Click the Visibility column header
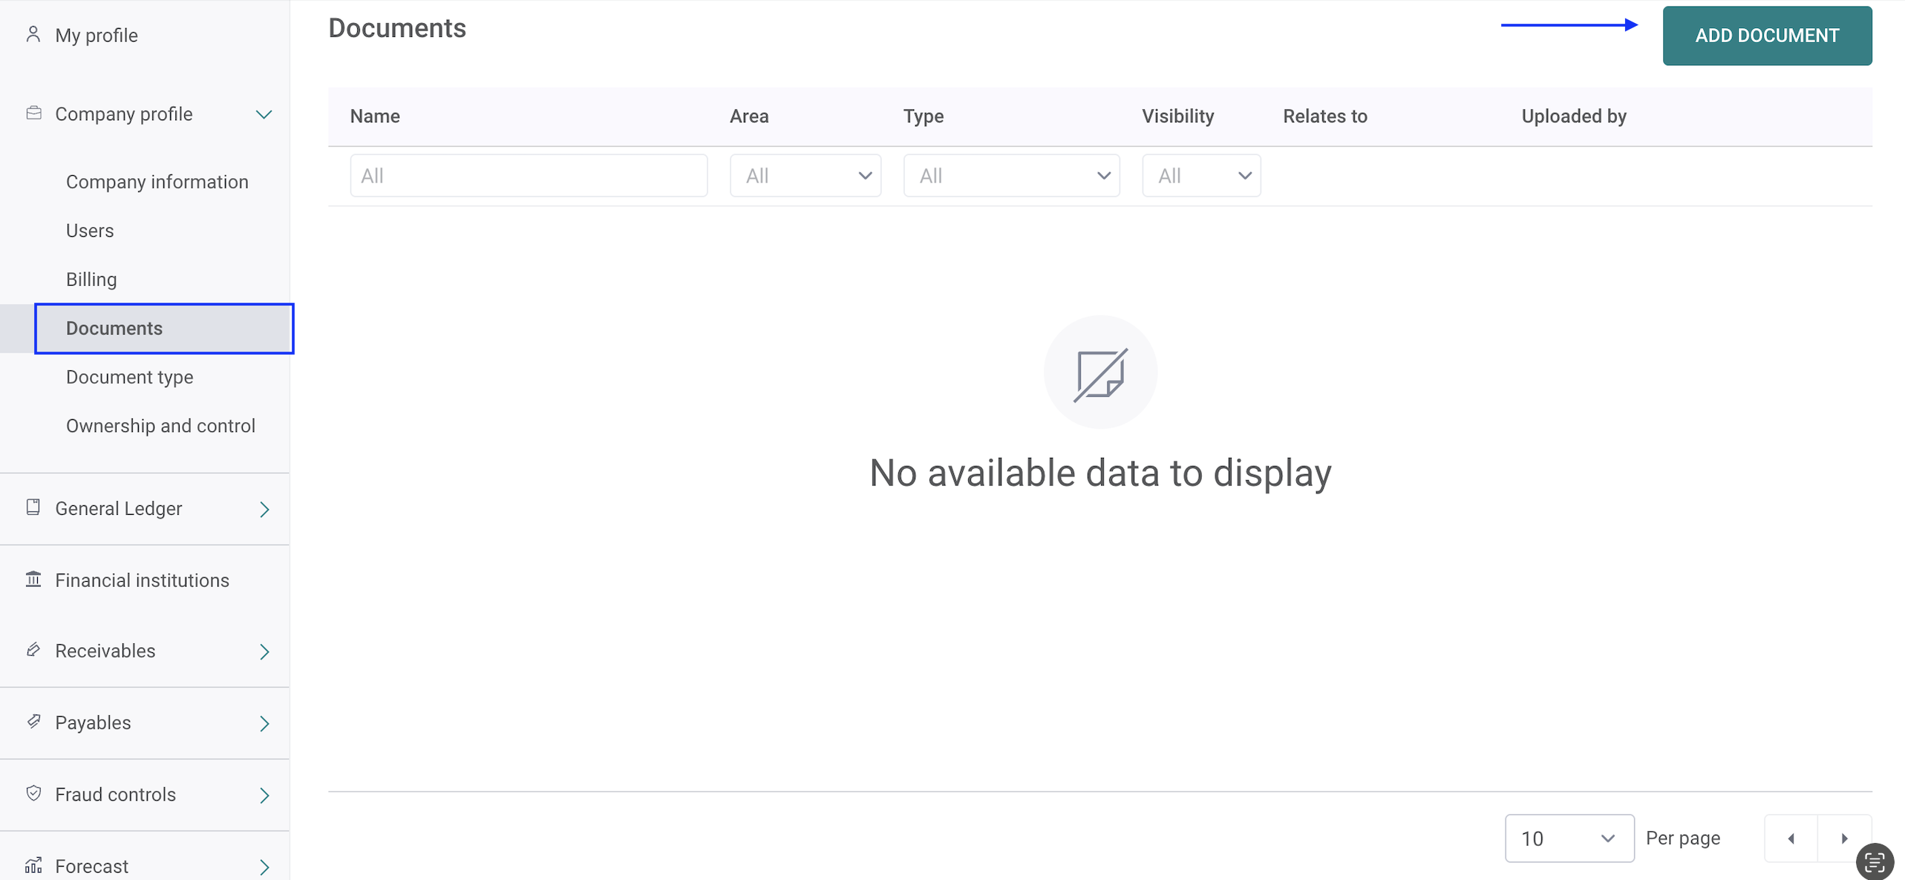This screenshot has height=880, width=1905. coord(1178,116)
